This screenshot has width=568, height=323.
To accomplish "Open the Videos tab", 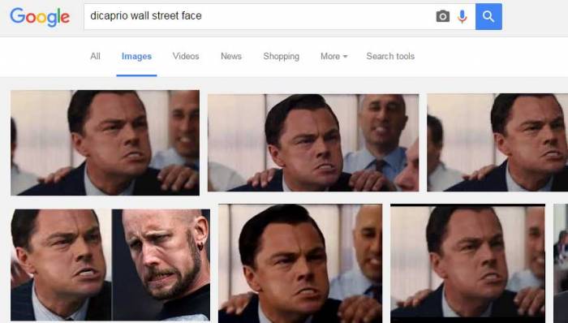I will coord(186,56).
